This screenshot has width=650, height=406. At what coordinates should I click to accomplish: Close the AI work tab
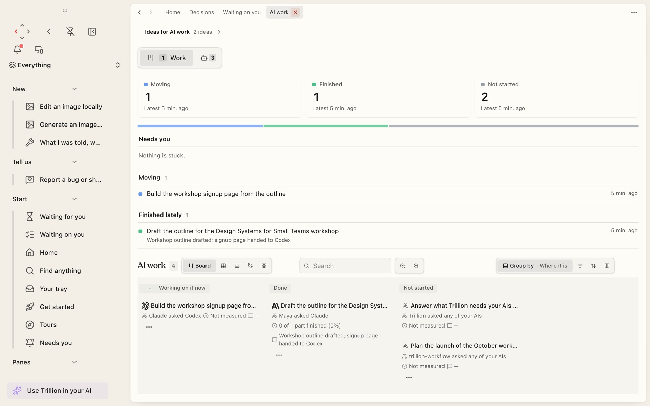click(x=295, y=12)
